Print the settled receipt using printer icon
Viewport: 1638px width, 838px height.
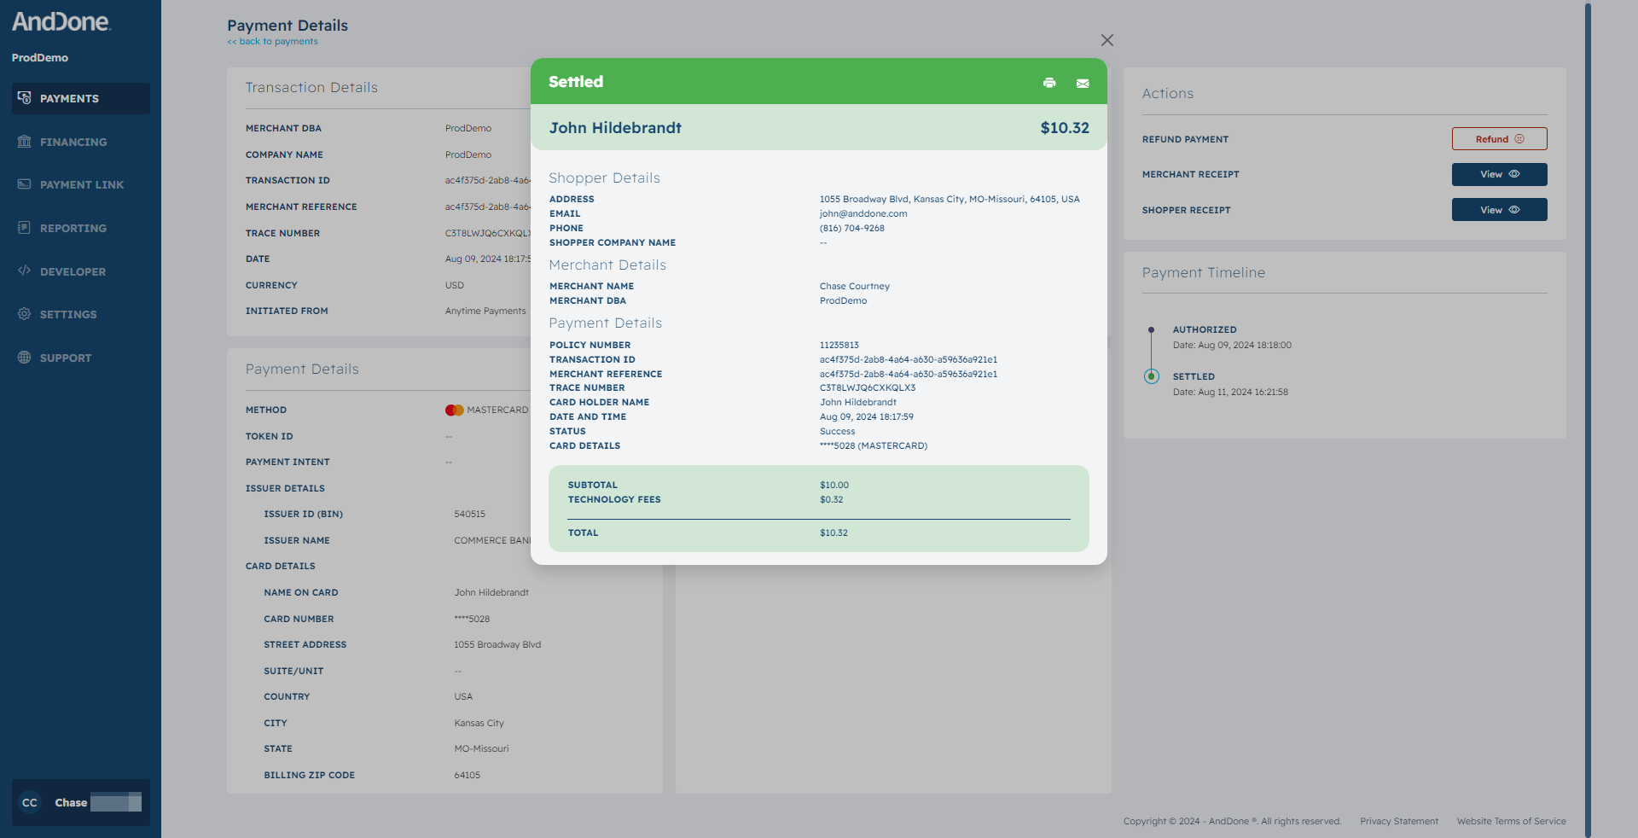pyautogui.click(x=1049, y=83)
